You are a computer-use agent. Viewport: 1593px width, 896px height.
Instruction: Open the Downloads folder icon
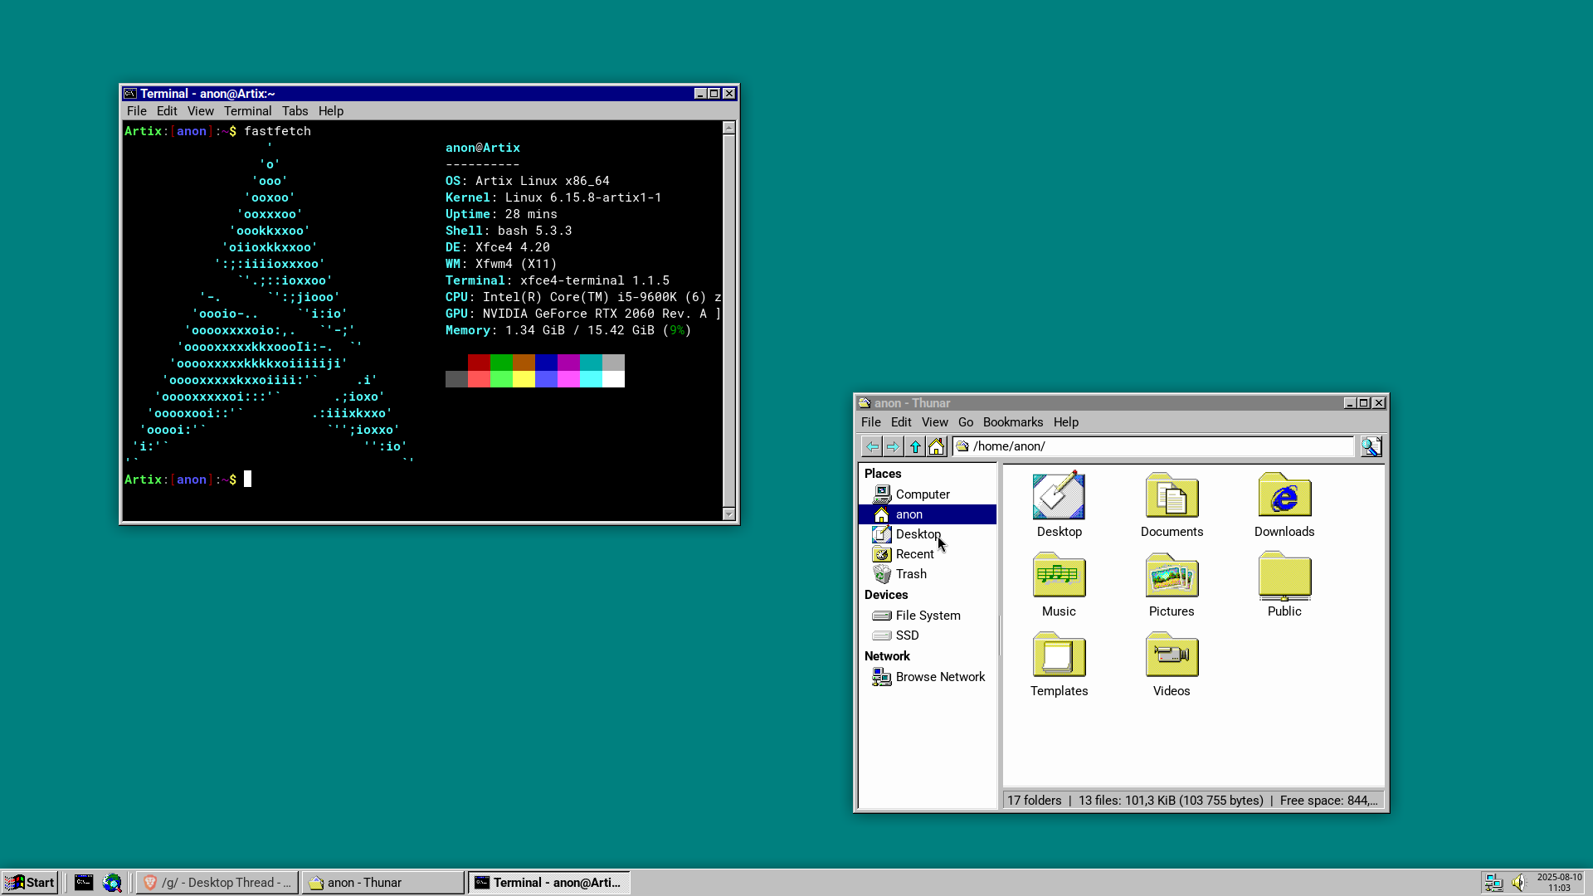(x=1284, y=505)
